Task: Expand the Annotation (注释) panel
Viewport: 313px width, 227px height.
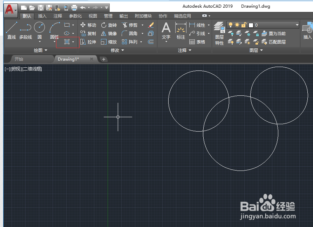Action: [185, 51]
